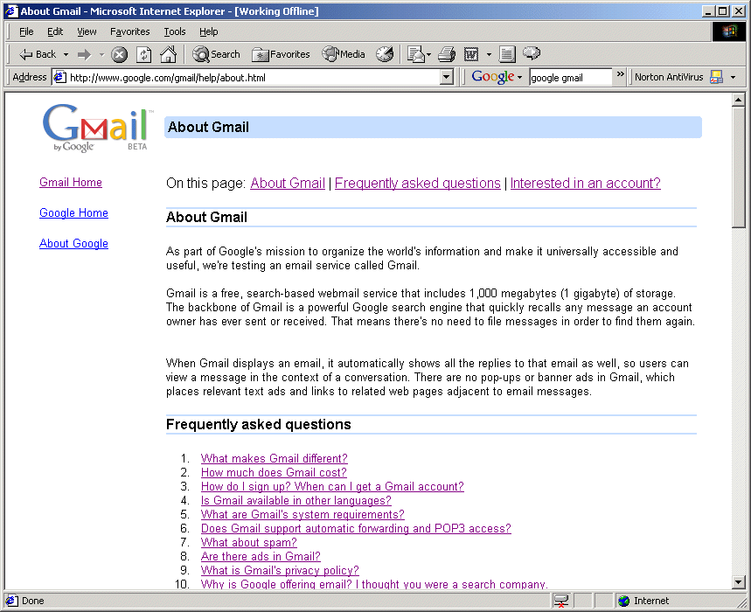Click the Internet zone globe icon
751x612 pixels.
(x=623, y=601)
